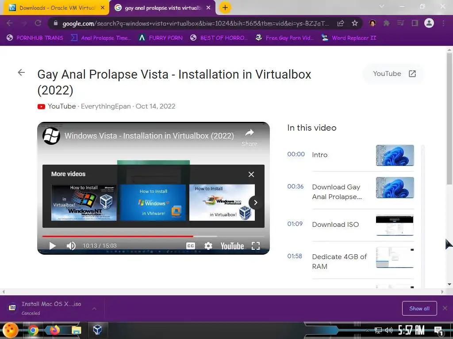Screen dimensions: 453x339
Task: Open the FURRY PORN bookmark
Action: [161, 38]
